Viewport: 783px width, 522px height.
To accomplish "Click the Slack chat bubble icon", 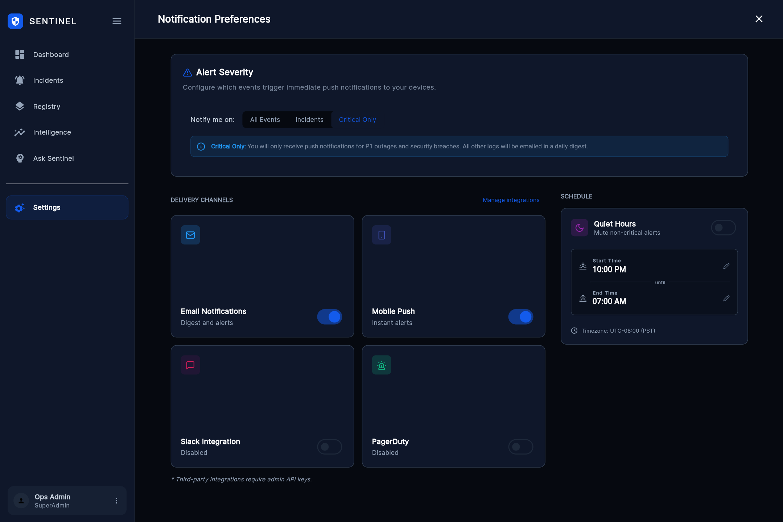I will [x=190, y=365].
